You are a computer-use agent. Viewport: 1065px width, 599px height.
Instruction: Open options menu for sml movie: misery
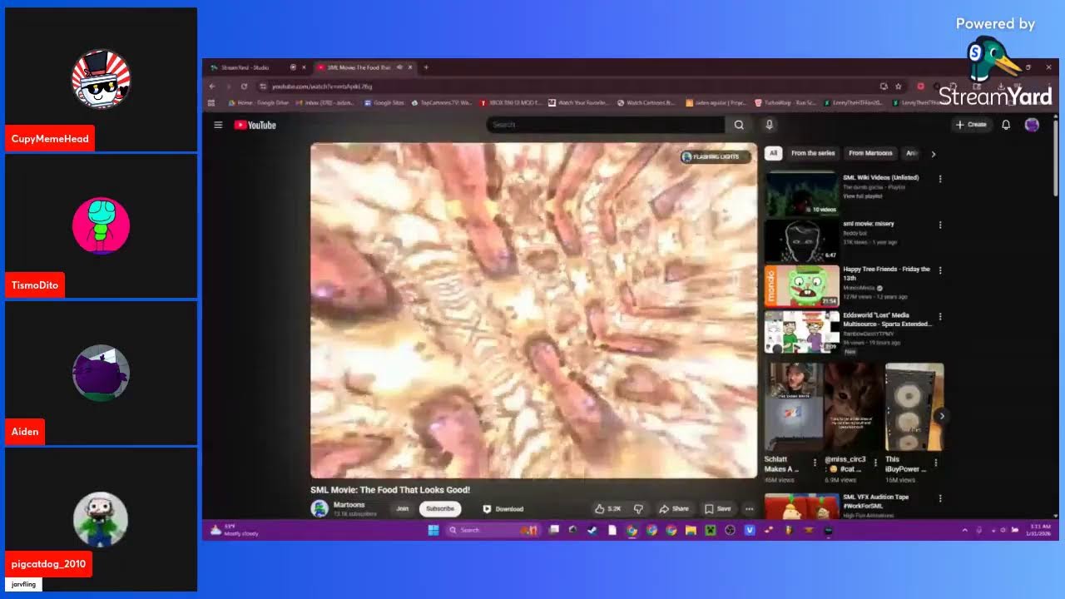click(x=940, y=225)
